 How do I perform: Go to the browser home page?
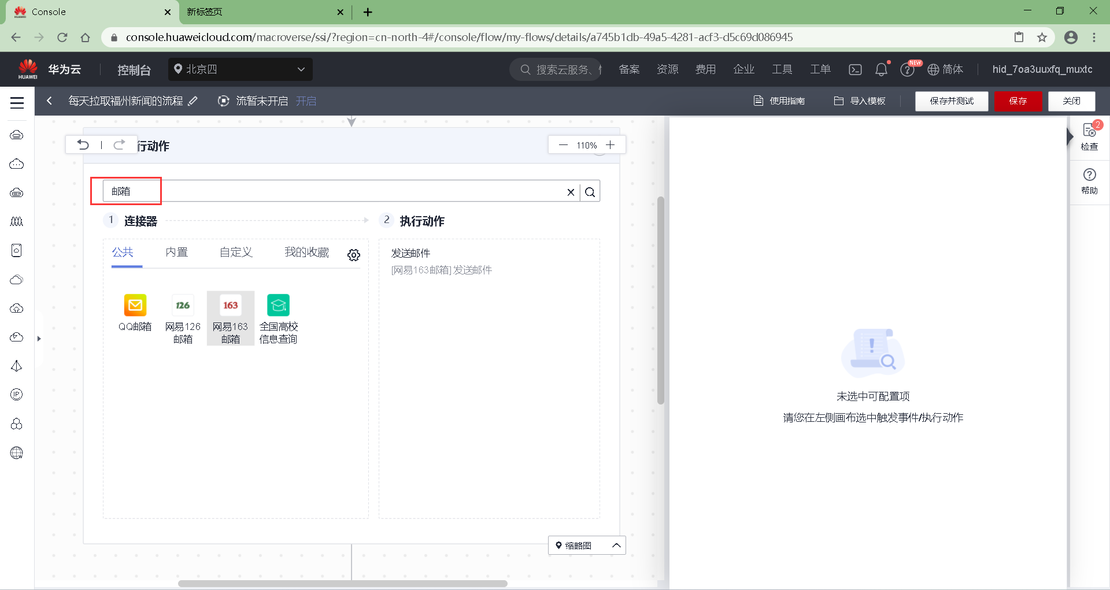point(86,37)
